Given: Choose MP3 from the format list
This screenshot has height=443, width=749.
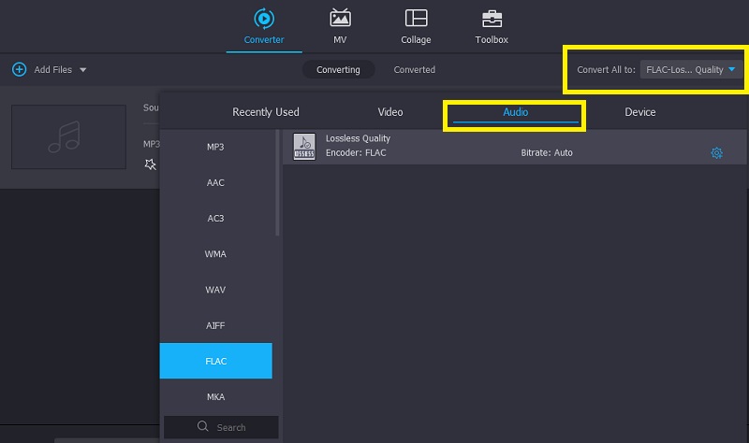Looking at the screenshot, I should point(215,147).
